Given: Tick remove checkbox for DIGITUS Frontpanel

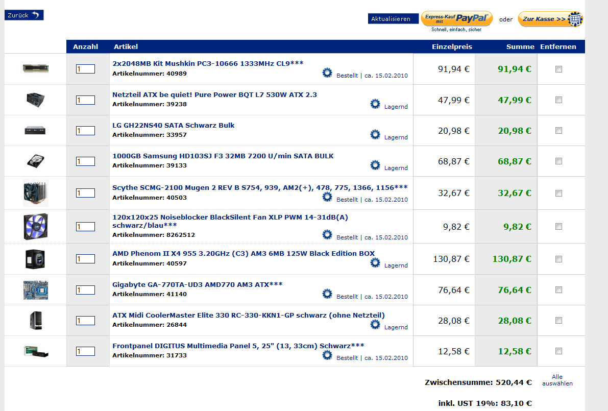Looking at the screenshot, I should (x=559, y=351).
